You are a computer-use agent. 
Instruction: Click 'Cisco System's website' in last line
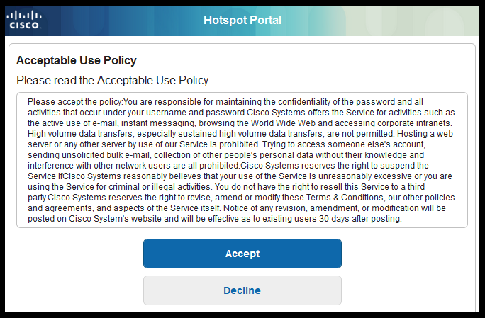pyautogui.click(x=115, y=218)
